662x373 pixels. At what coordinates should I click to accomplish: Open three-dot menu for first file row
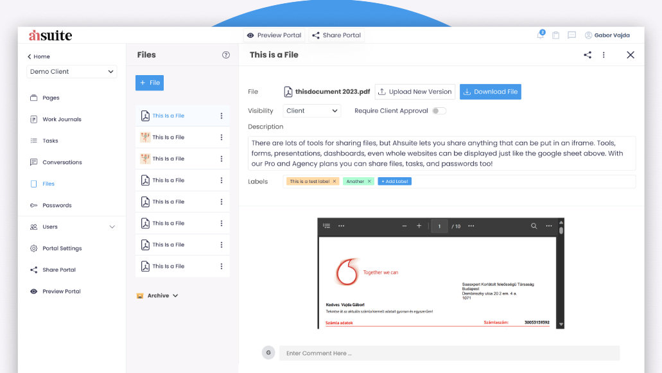[222, 116]
